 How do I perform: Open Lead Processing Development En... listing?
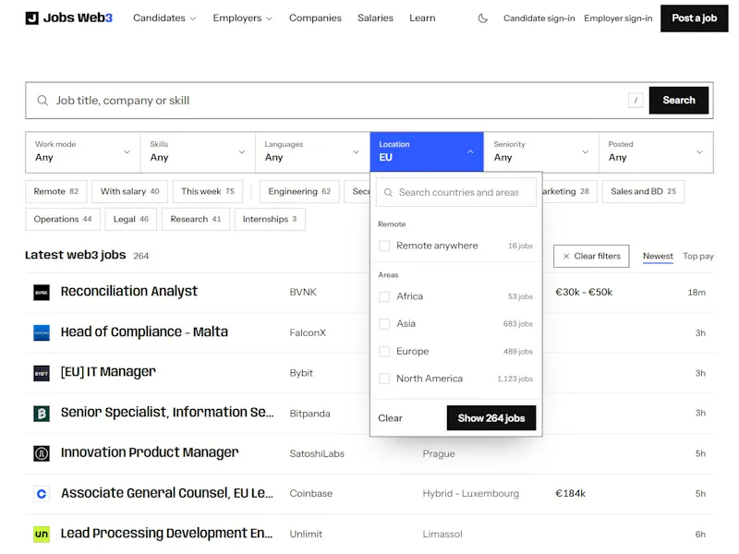point(167,534)
